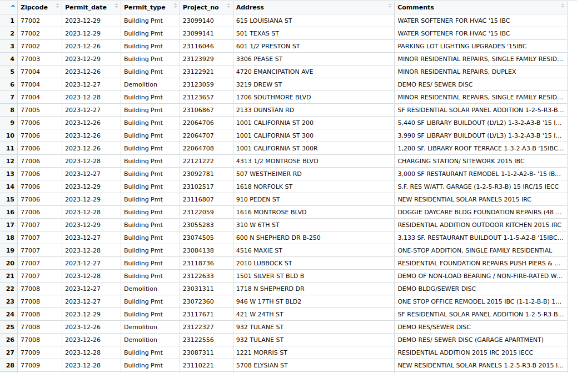Click row number 28 in the index column
Viewport: 577px width, 373px height.
pyautogui.click(x=10, y=365)
